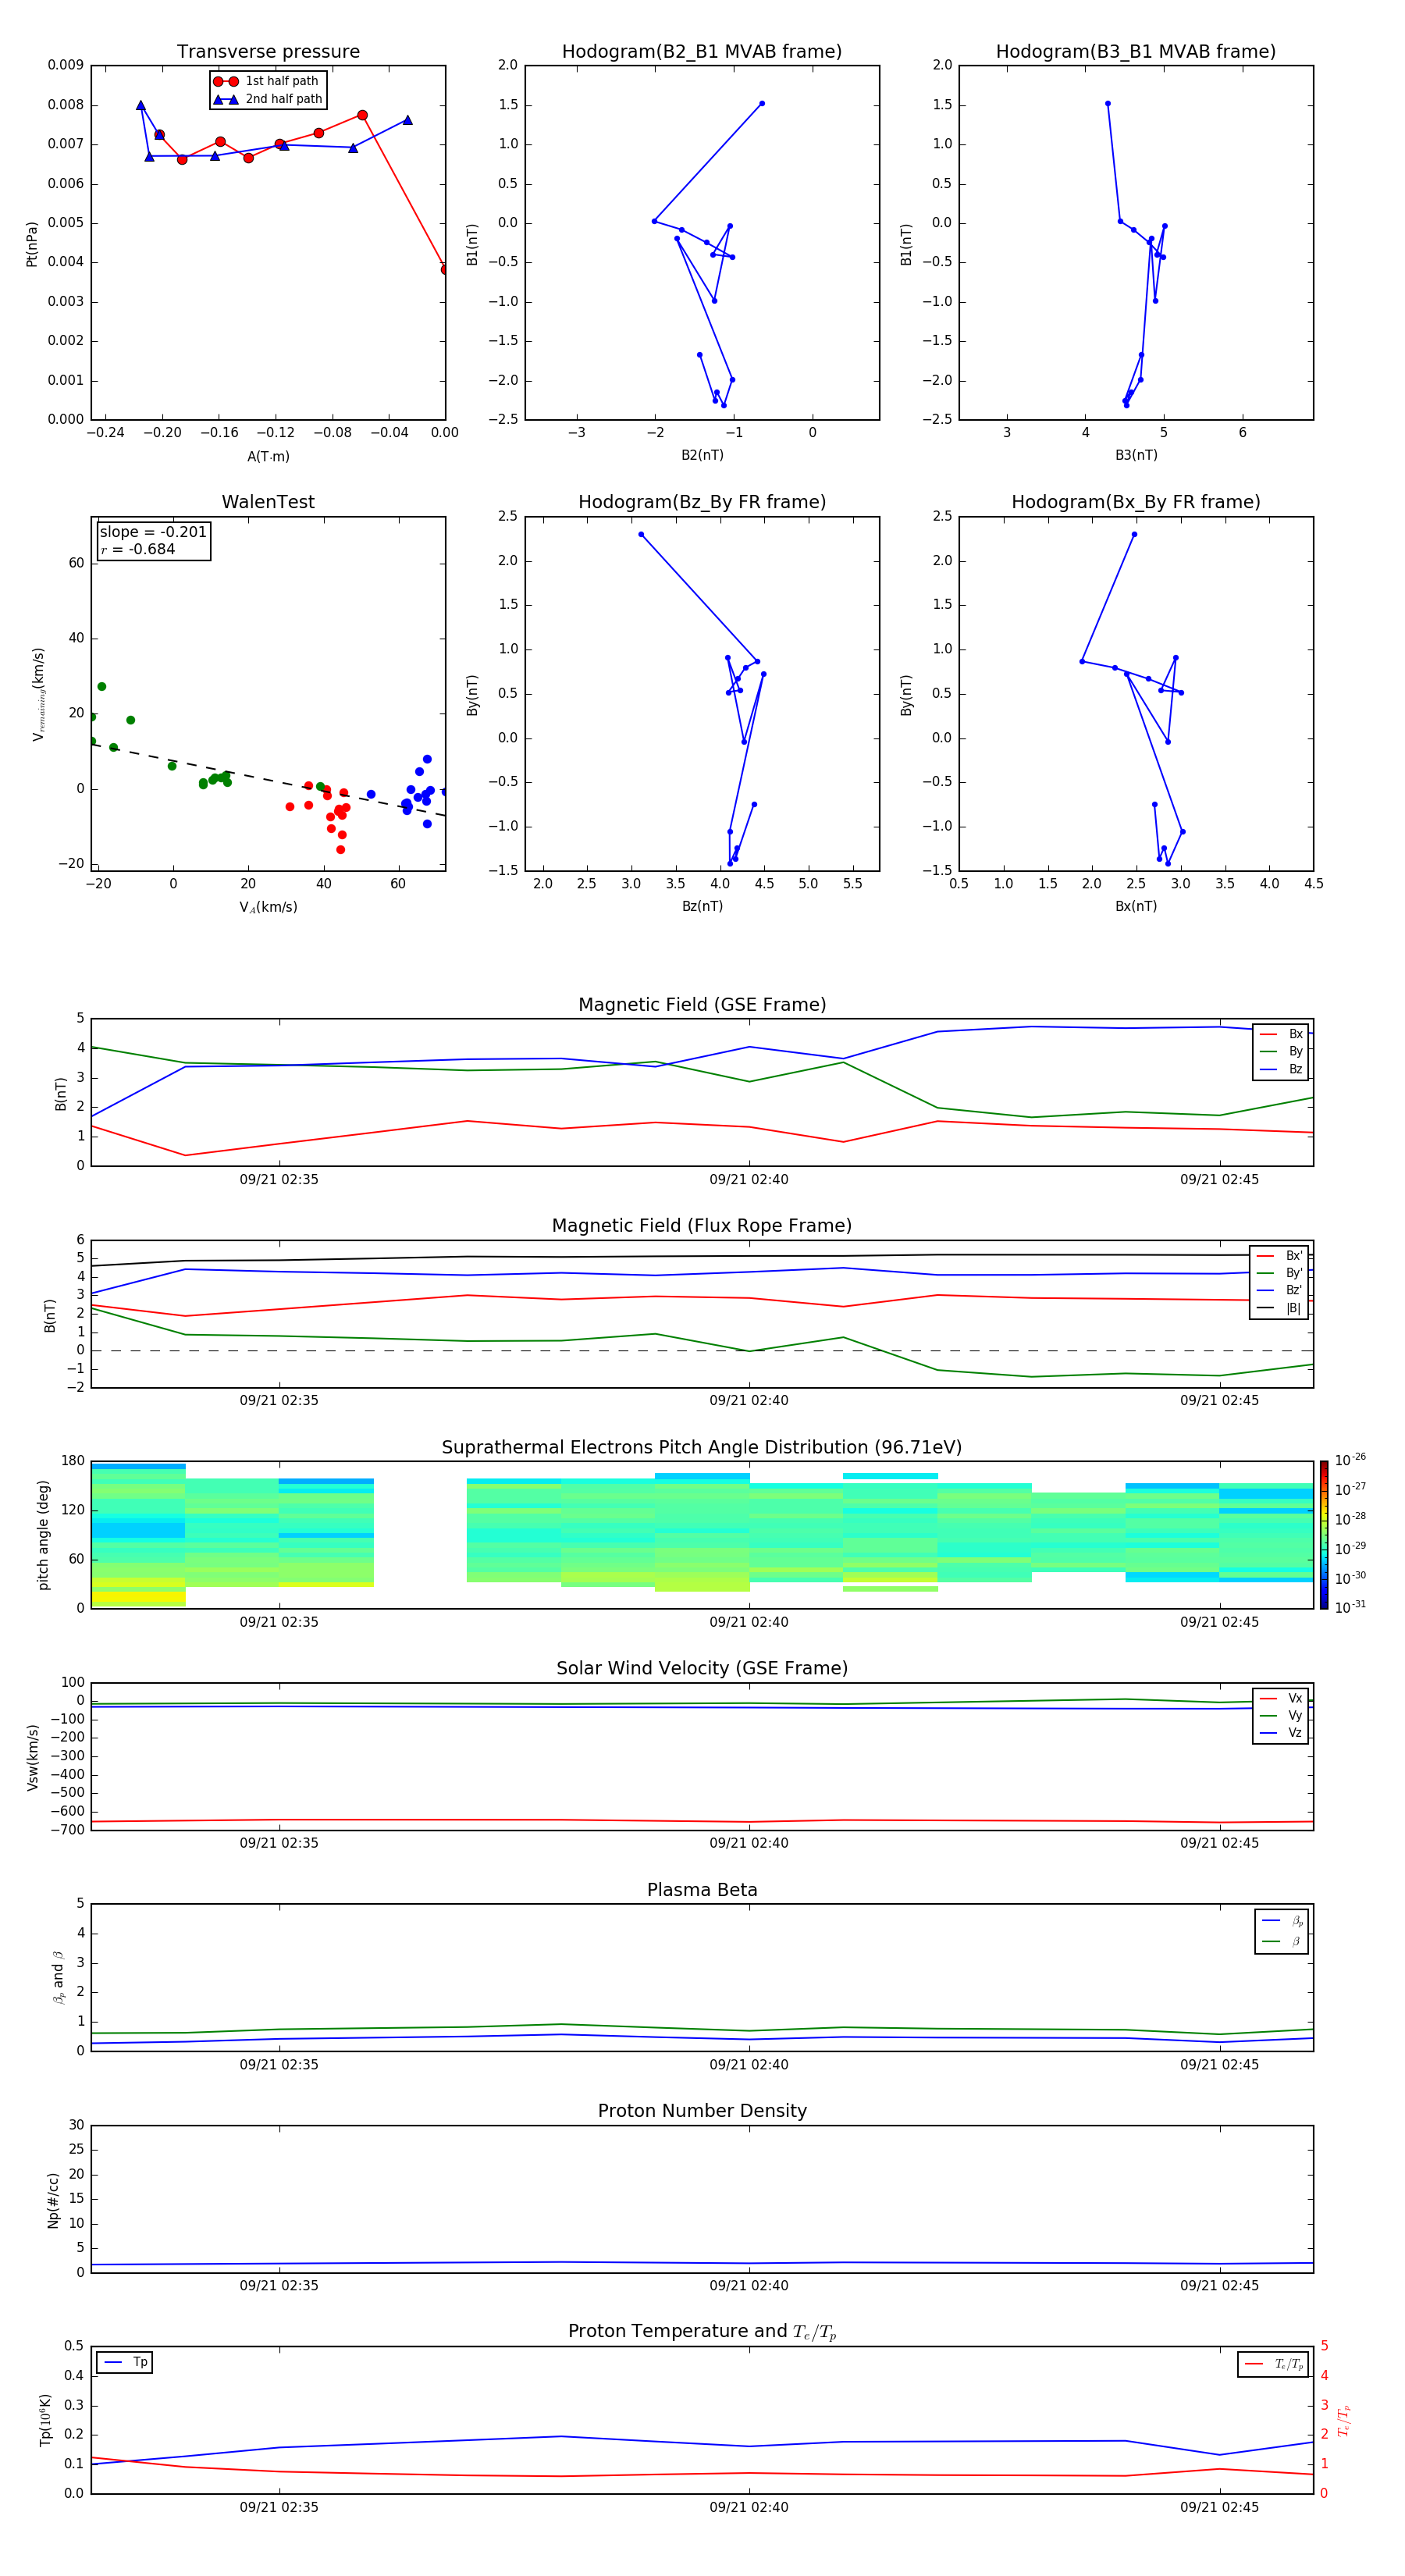
Task: Click the 'Plasma Beta' plot title
Action: click(702, 1891)
